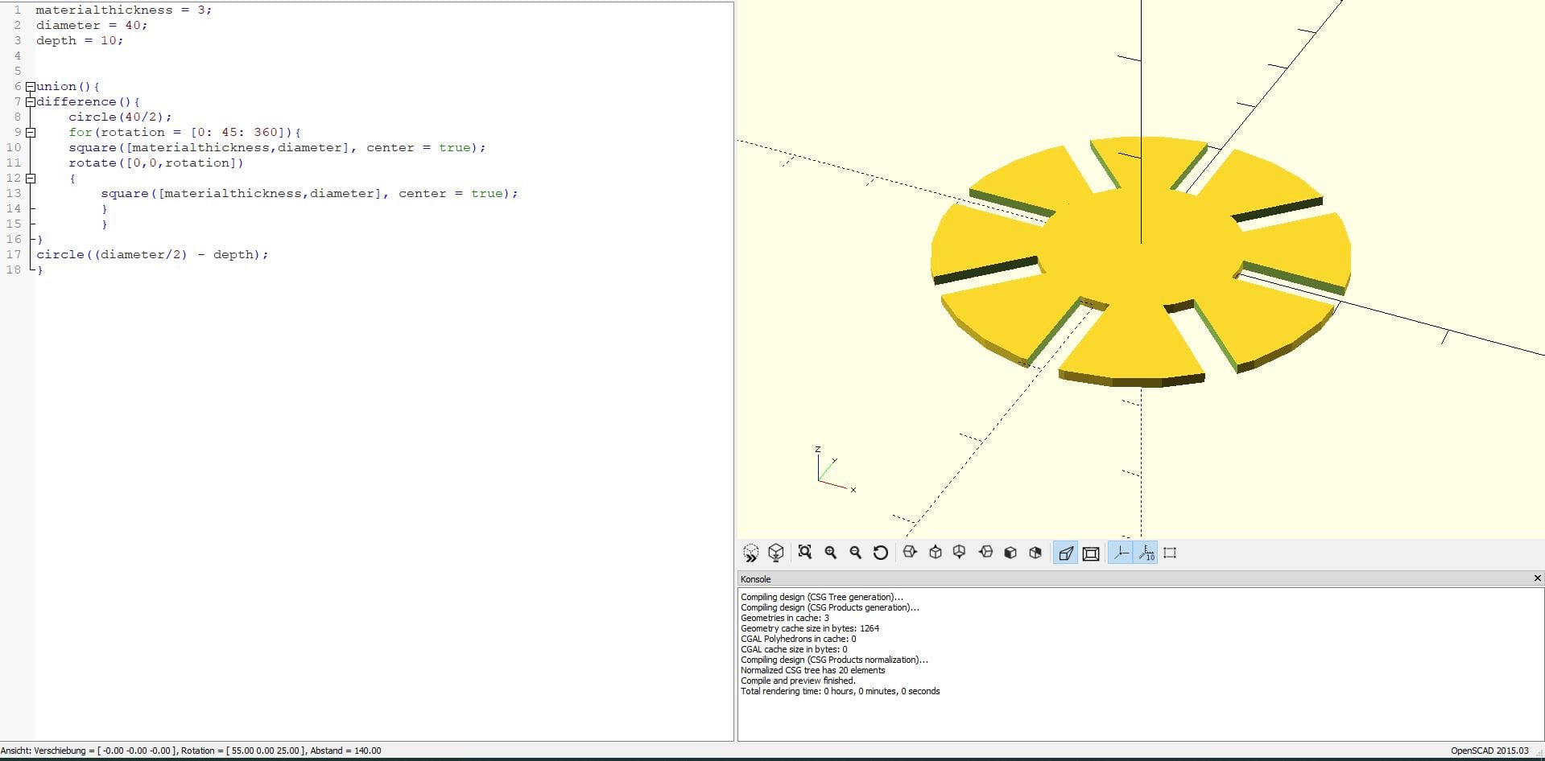The image size is (1545, 761).
Task: Click the 'OpenSCAD 2015.03' status text
Action: click(x=1489, y=751)
